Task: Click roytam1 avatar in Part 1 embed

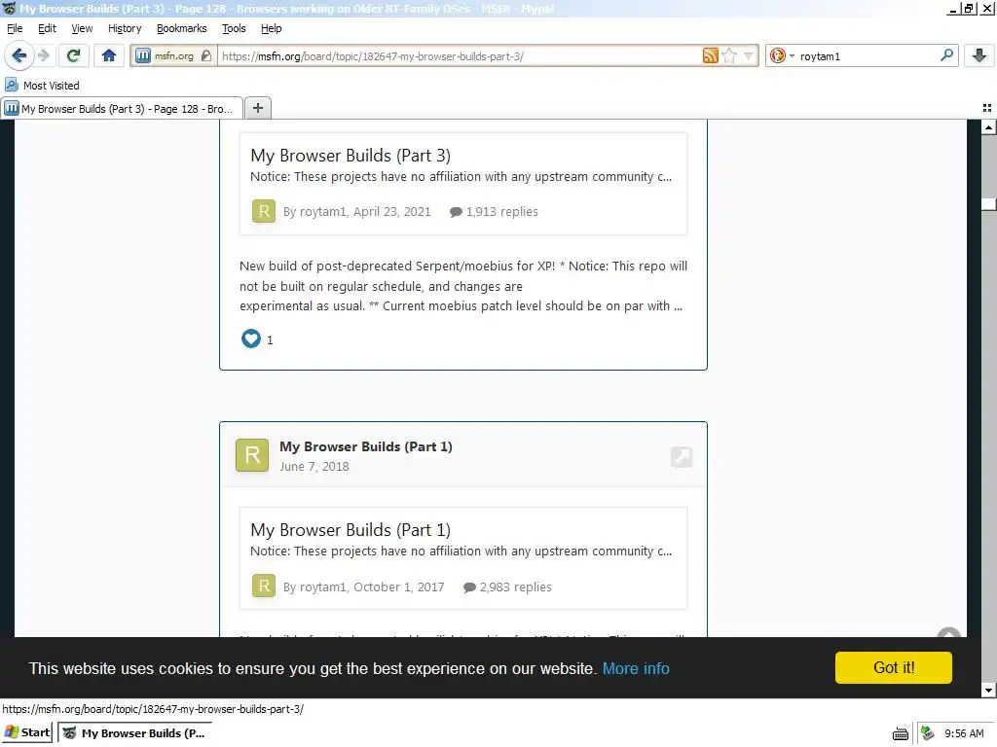Action: click(264, 586)
